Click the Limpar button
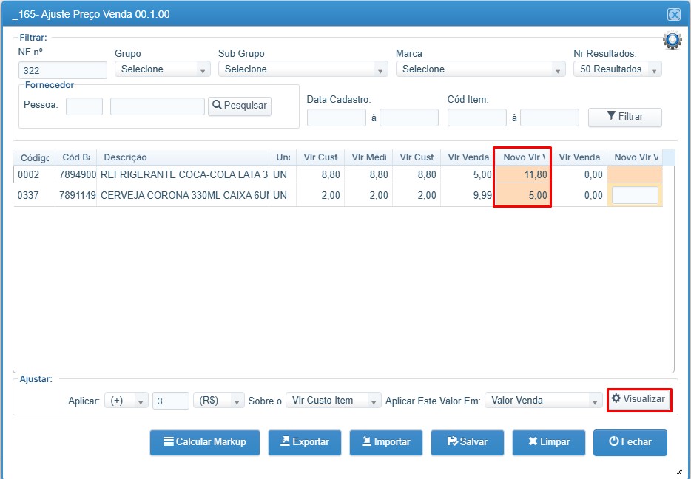This screenshot has width=691, height=479. point(549,442)
